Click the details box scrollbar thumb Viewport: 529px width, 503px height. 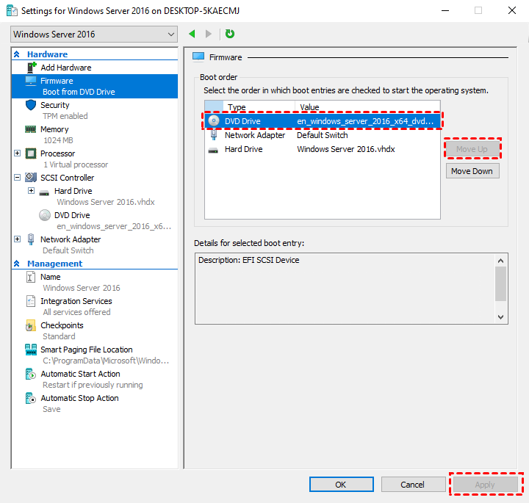tap(500, 283)
